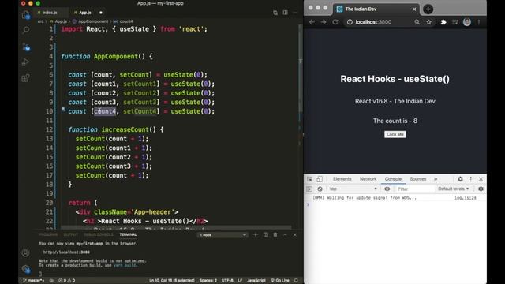Open the Accounts icon in activity bar
The width and height of the screenshot is (505, 284).
(x=26, y=252)
